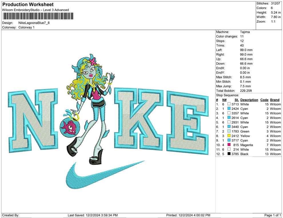The width and height of the screenshot is (283, 218).
Task: Click the EndX value '0.00 in'
Action: (x=245, y=68)
